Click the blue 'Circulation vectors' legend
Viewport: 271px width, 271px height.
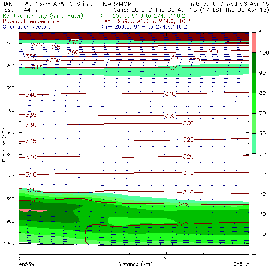[x=27, y=27]
